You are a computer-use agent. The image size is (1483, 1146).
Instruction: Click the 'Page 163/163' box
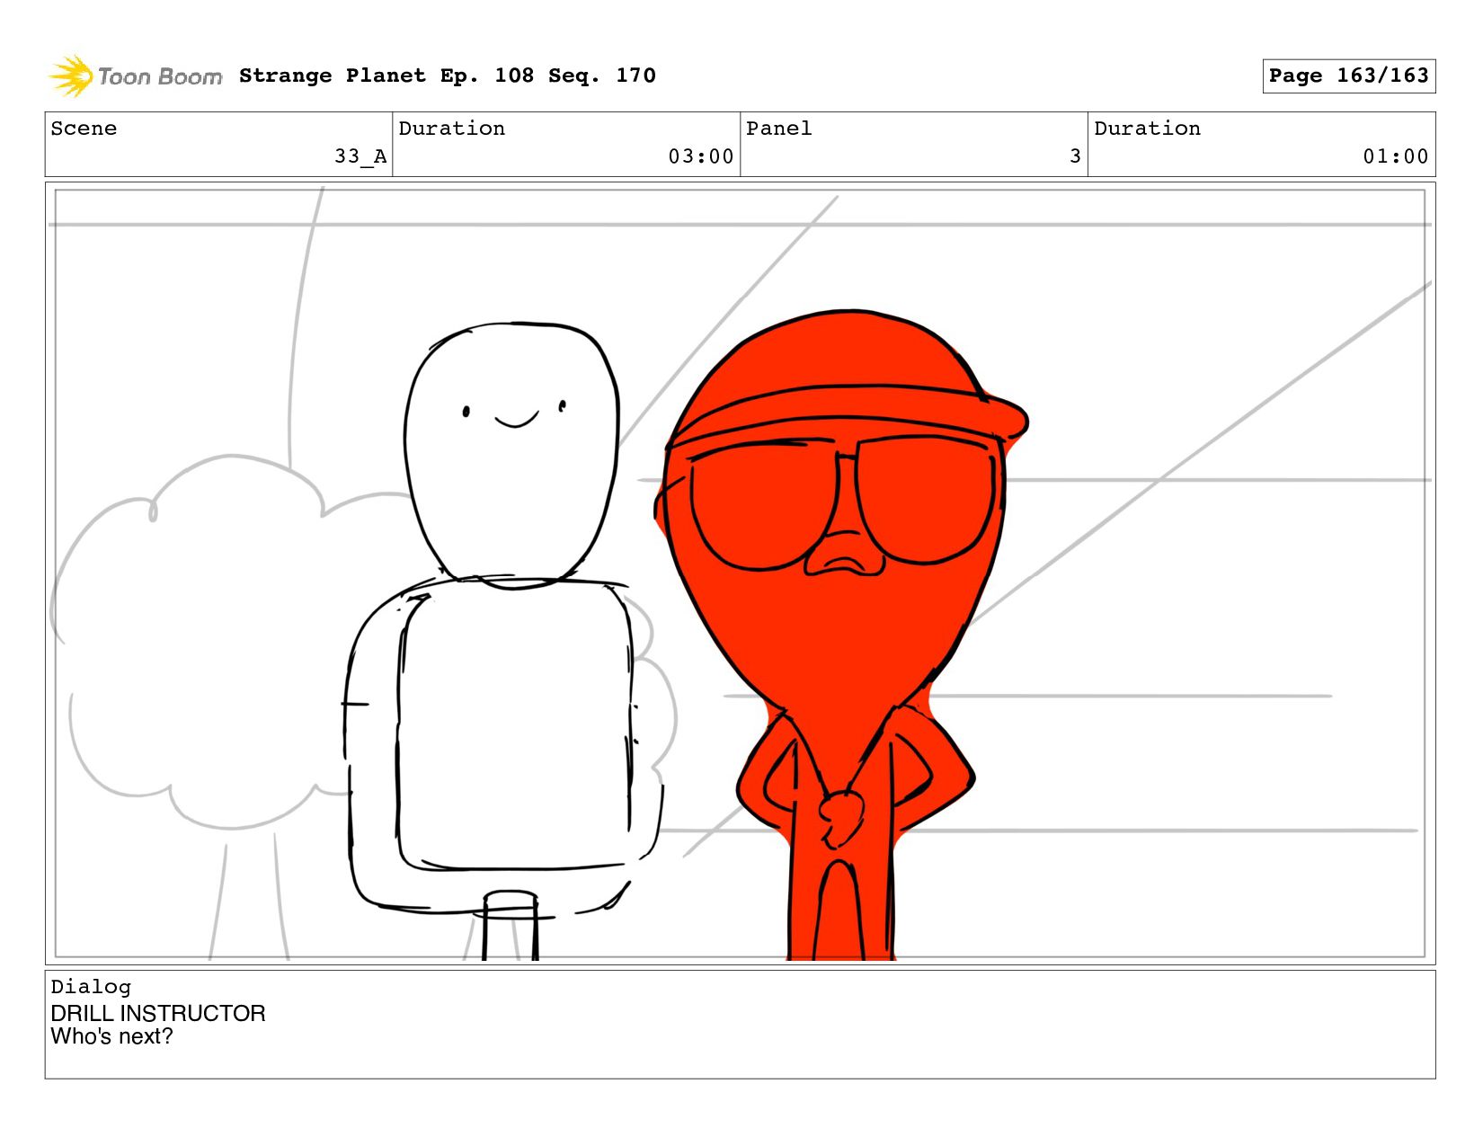[x=1348, y=76]
